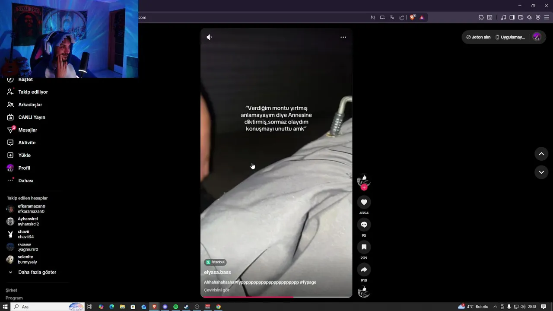Click the Program footer link
This screenshot has width=553, height=311.
(x=14, y=298)
